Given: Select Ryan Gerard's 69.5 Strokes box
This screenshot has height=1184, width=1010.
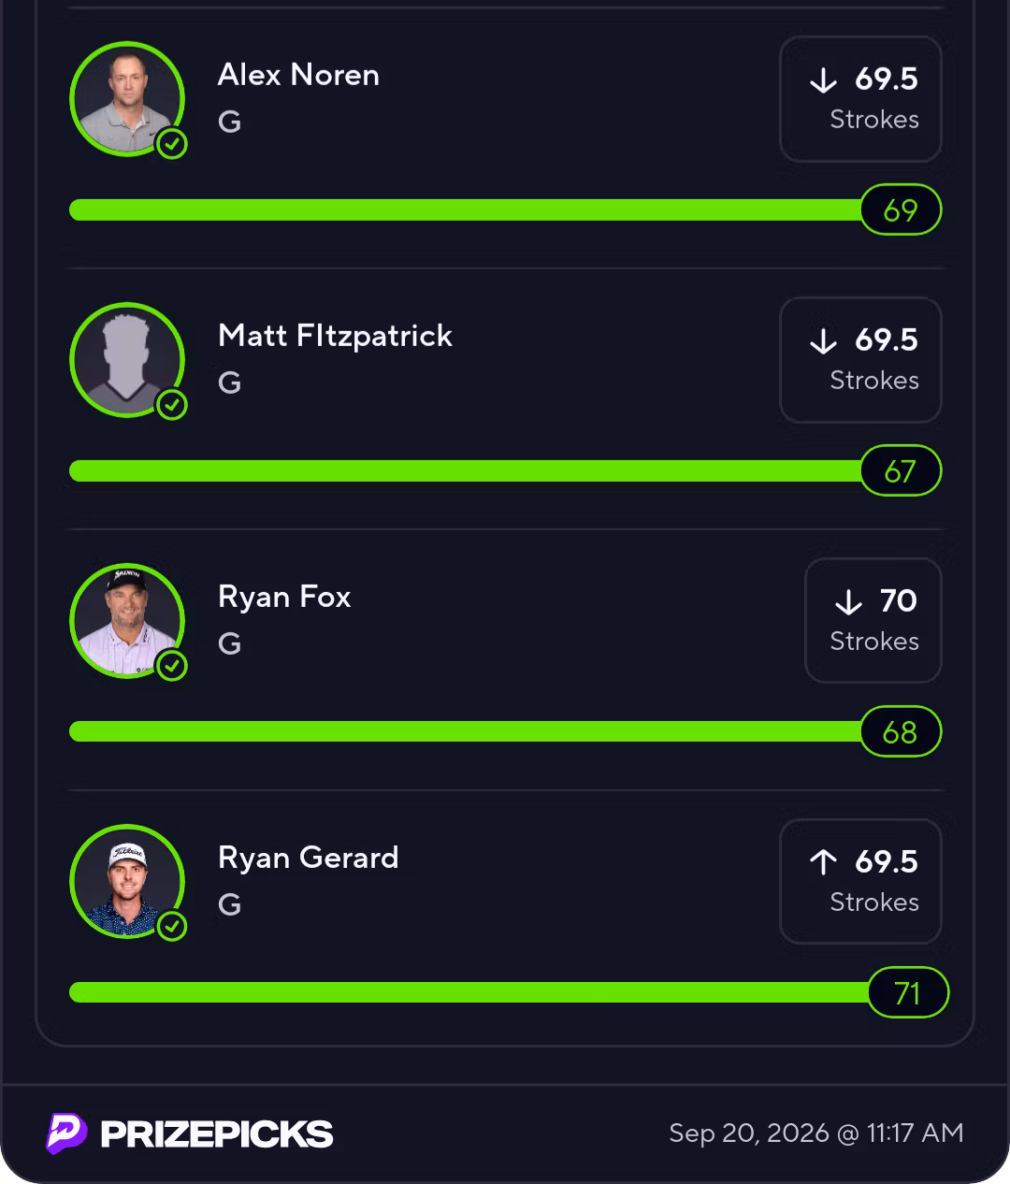Looking at the screenshot, I should (x=860, y=882).
